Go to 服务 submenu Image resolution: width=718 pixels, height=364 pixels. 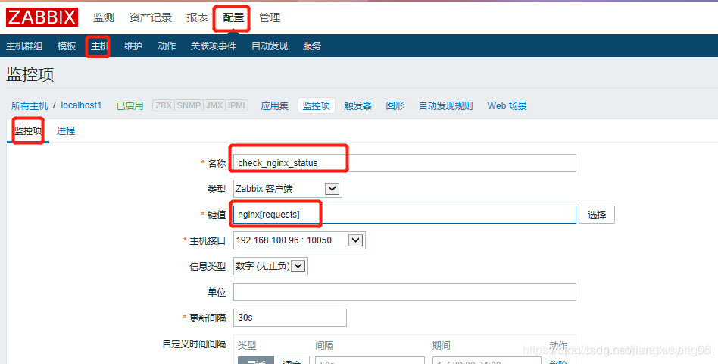pyautogui.click(x=312, y=45)
